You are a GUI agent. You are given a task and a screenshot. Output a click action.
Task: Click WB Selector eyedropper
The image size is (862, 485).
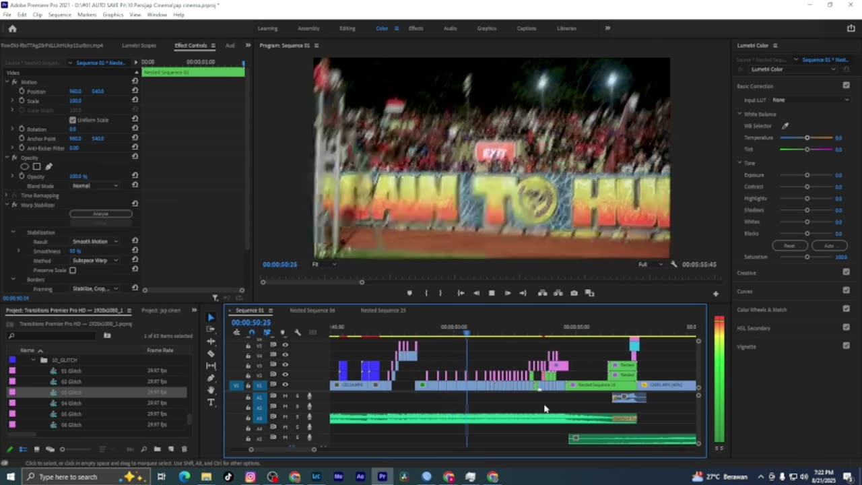pyautogui.click(x=785, y=126)
